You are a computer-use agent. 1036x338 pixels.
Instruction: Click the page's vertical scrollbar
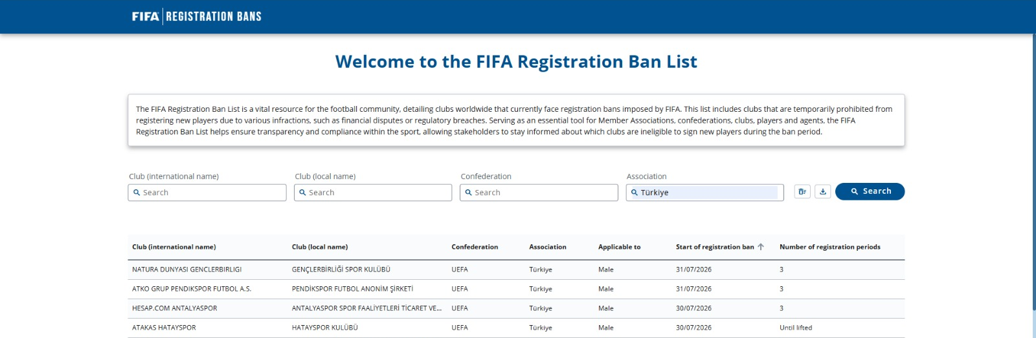(x=1033, y=172)
